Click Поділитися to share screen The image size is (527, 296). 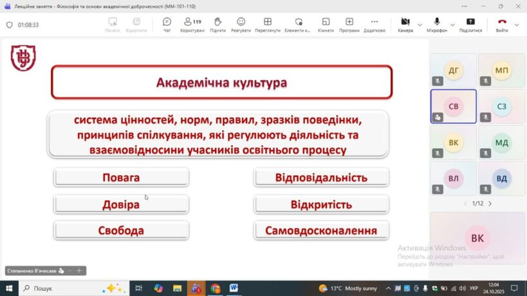click(x=470, y=24)
